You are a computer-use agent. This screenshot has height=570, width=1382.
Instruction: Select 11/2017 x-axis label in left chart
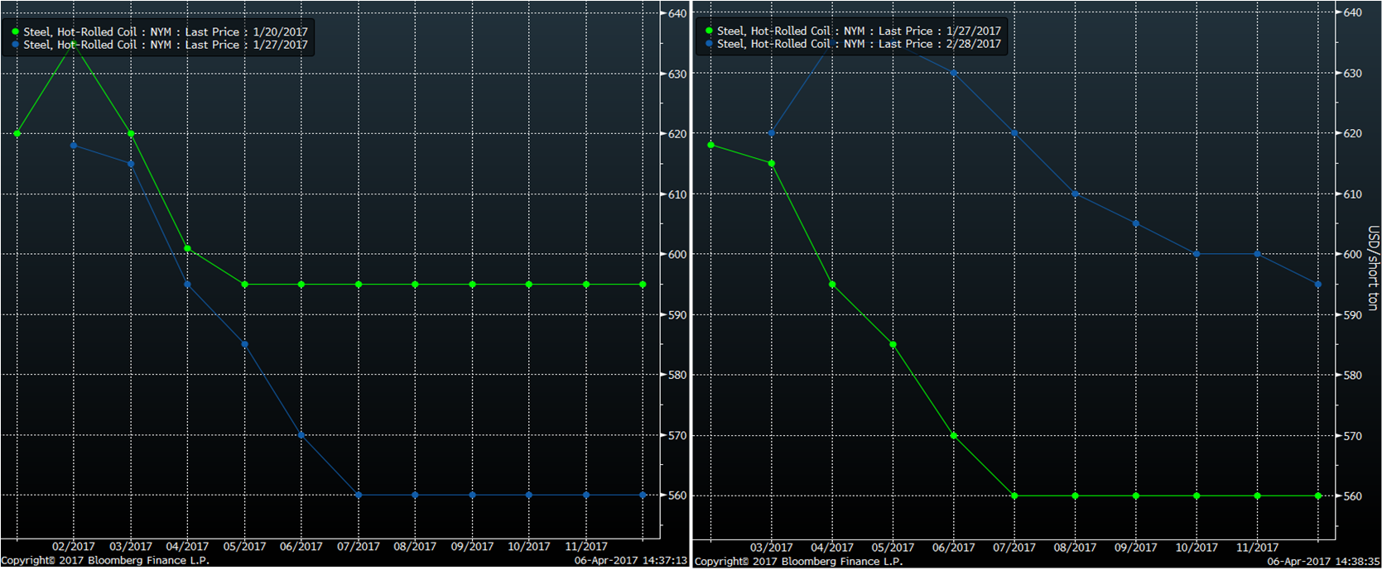click(586, 547)
